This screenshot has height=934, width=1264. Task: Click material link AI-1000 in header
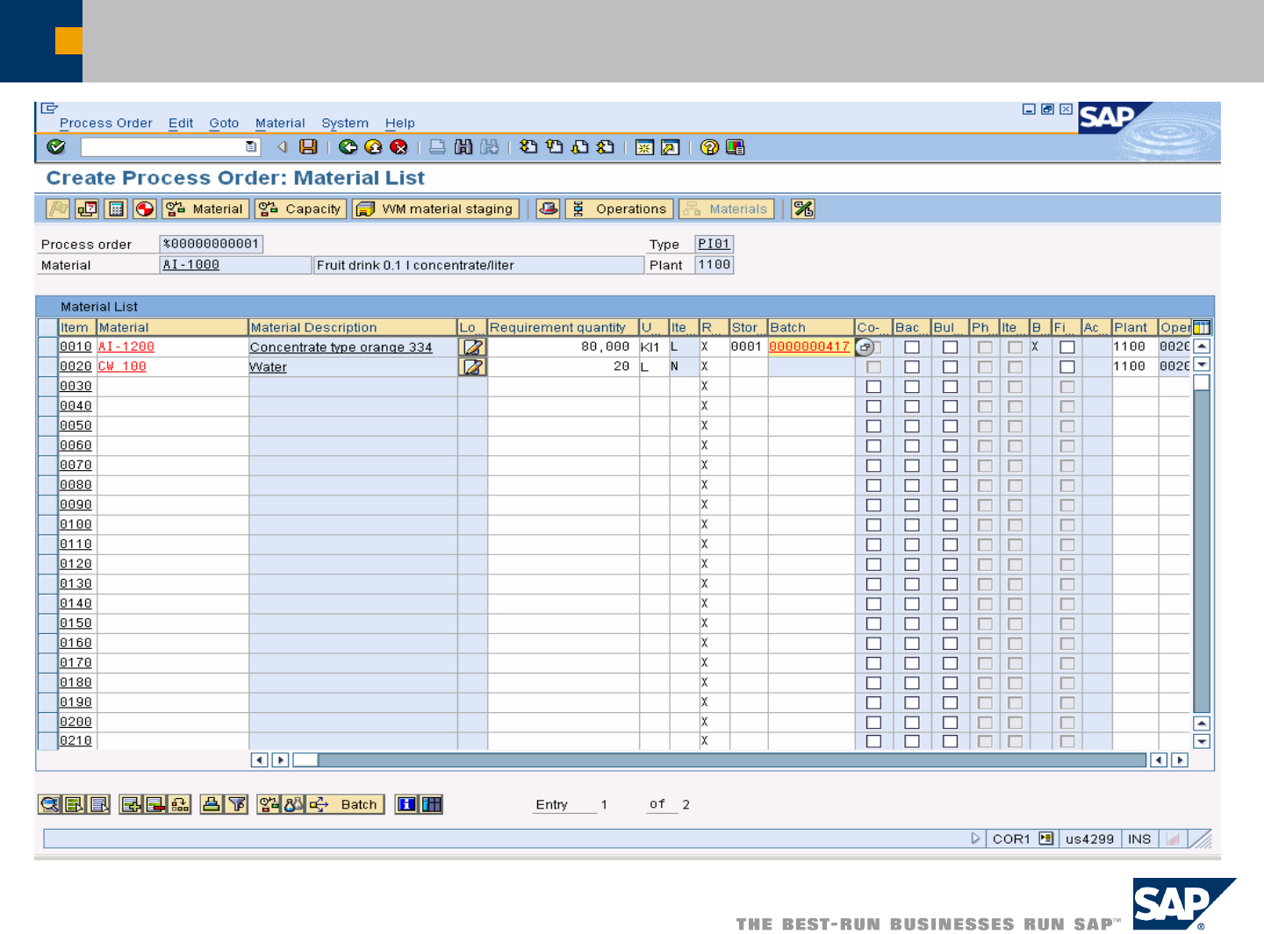point(191,265)
